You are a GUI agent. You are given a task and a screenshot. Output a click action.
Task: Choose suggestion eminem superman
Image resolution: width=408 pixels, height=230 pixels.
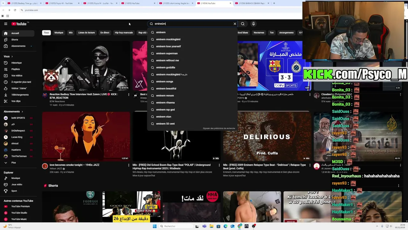192,53
